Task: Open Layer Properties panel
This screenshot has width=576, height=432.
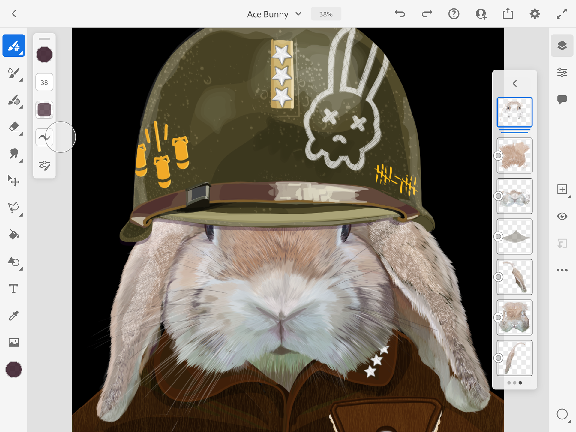Action: tap(562, 73)
